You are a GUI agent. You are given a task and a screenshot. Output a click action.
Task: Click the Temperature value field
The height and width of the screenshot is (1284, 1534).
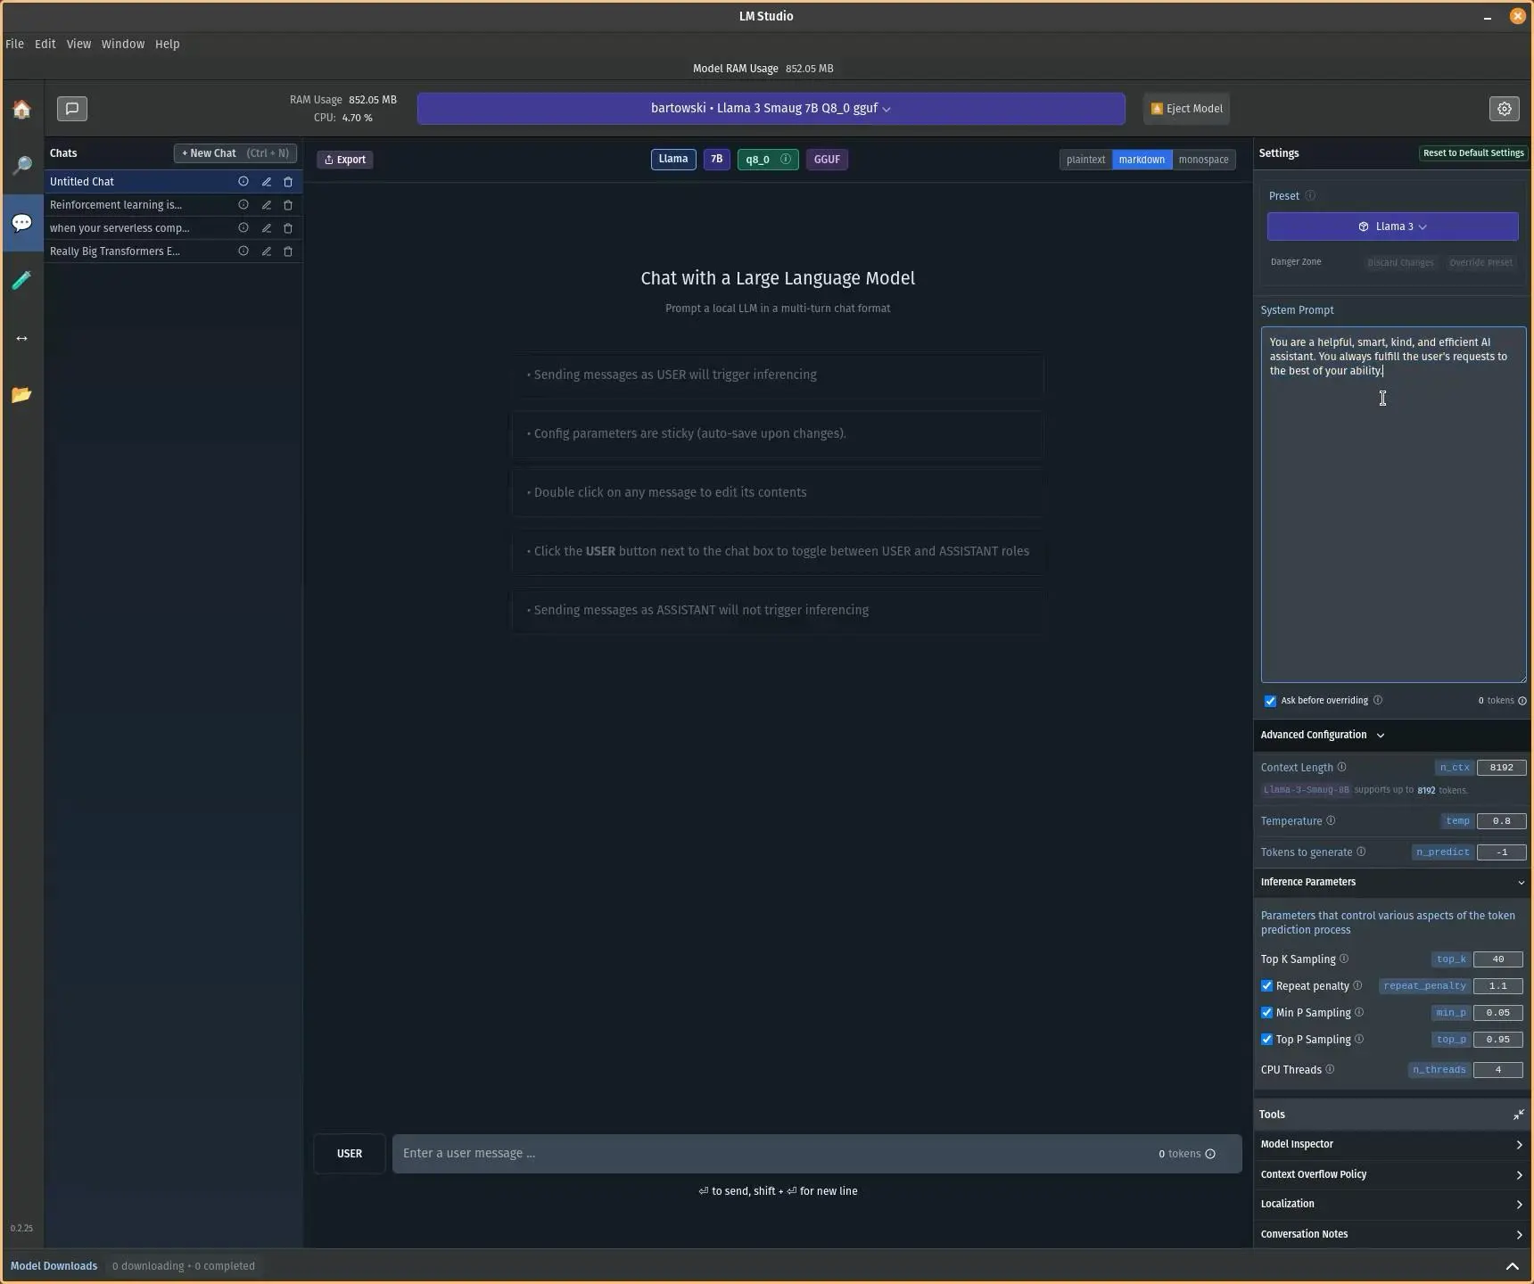1501,821
